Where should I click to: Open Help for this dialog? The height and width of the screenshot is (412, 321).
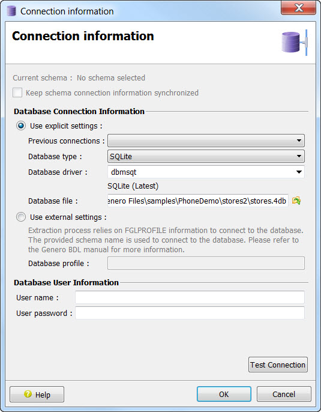[x=37, y=394]
